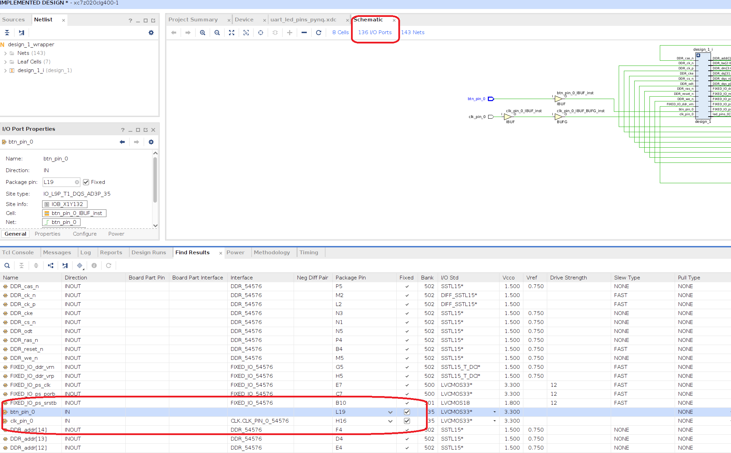Click Fixed checkmark in DDR_cke row
731x453 pixels.
click(407, 313)
